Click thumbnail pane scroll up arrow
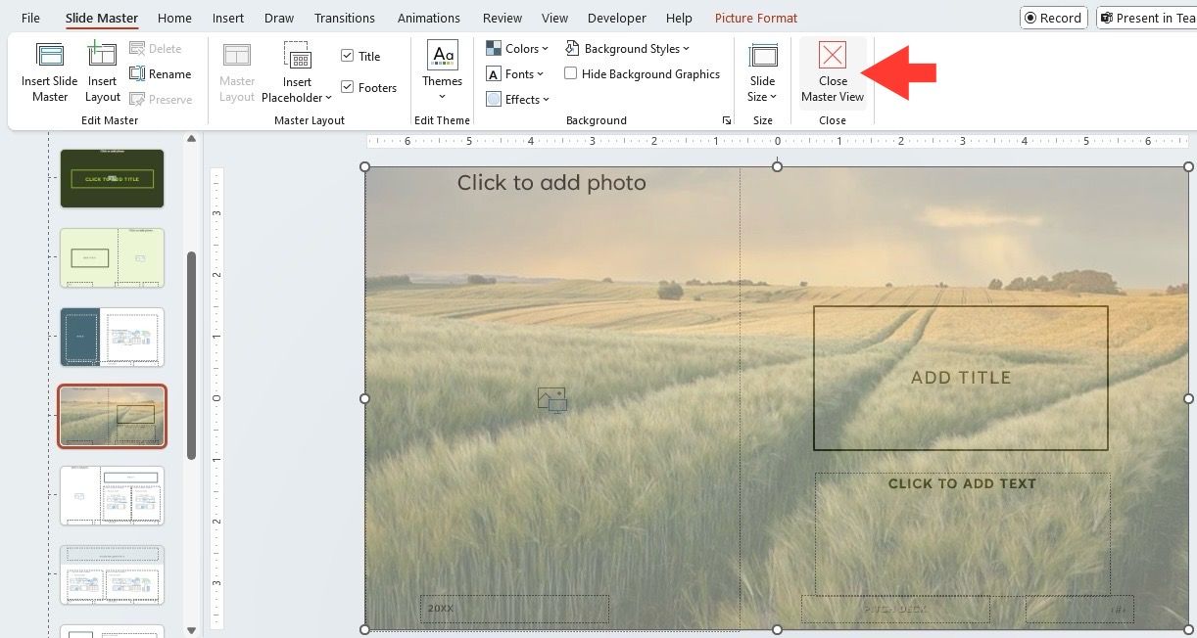Screen dimensions: 1197x638 tap(191, 140)
